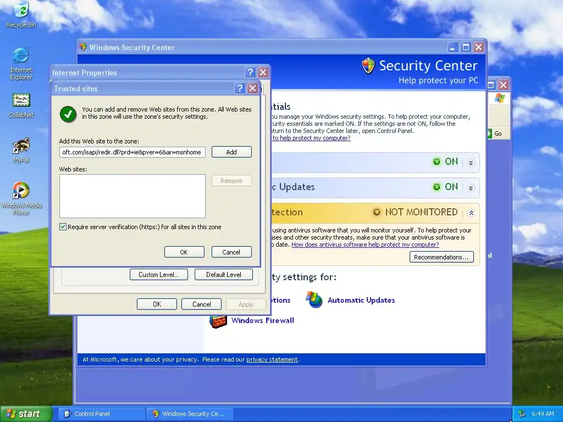Click the disabled Remove button
The image size is (563, 422).
tap(231, 181)
